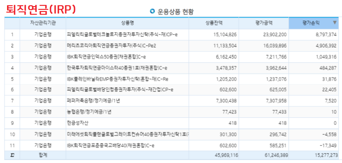Click the 운용상품 현황 circle icon
Screen dimensions: 342x163
[x=153, y=11]
